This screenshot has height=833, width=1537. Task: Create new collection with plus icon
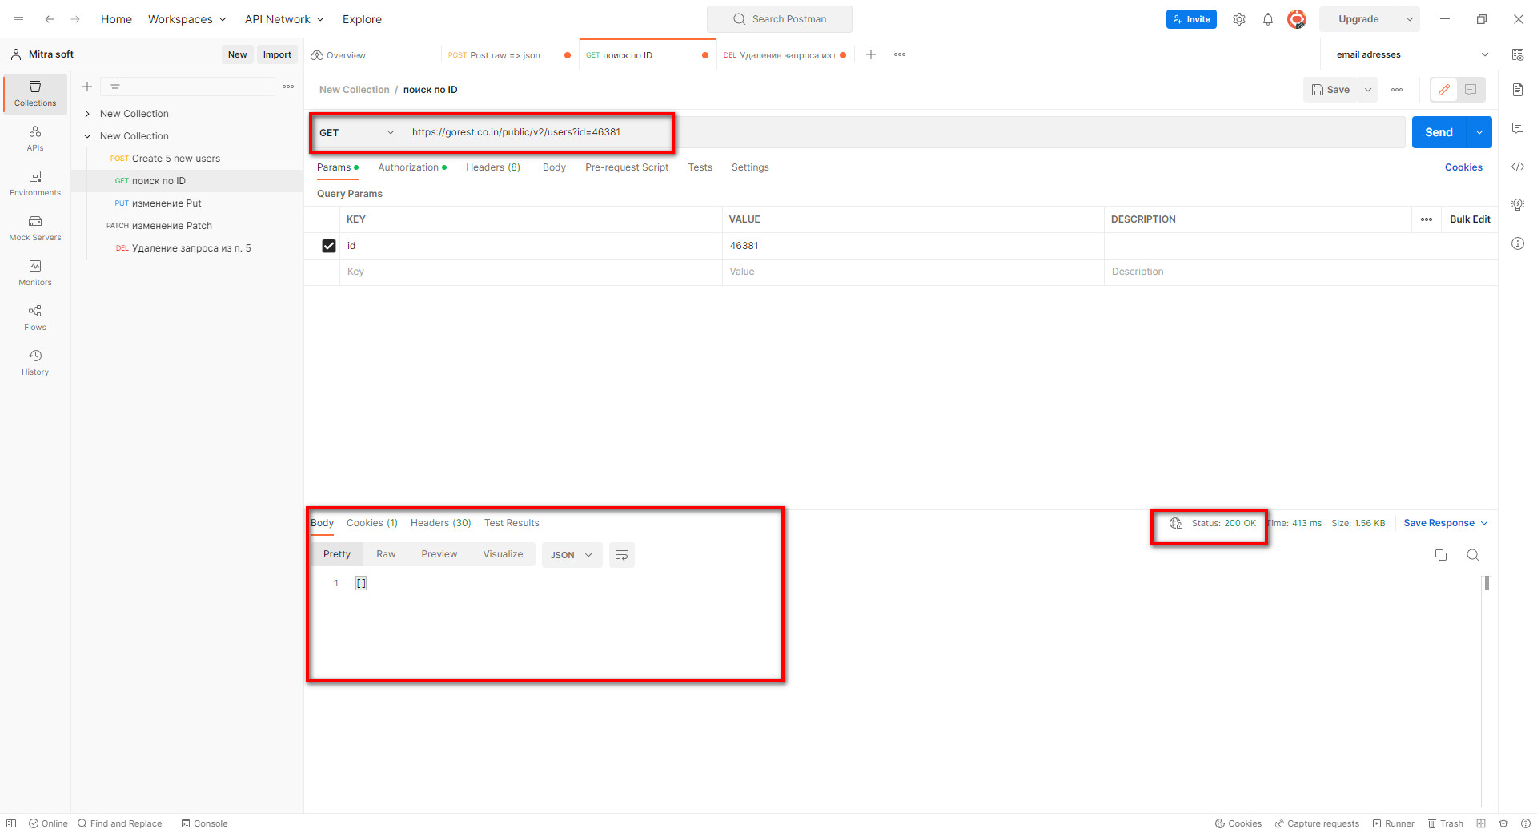87,87
